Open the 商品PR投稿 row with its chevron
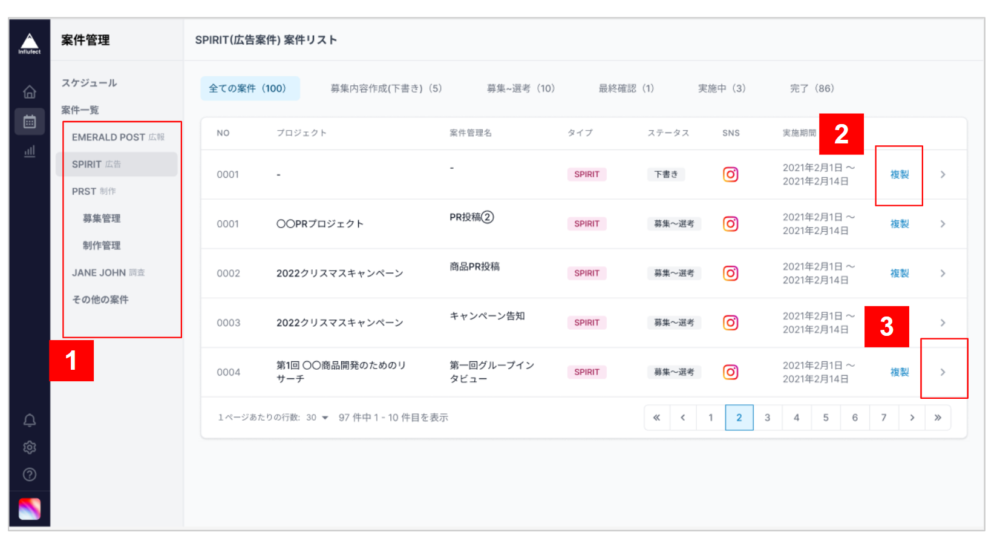Screen dimensions: 1000x535 tap(943, 273)
